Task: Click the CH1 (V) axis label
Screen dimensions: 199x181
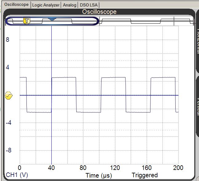Action: [x=17, y=175]
